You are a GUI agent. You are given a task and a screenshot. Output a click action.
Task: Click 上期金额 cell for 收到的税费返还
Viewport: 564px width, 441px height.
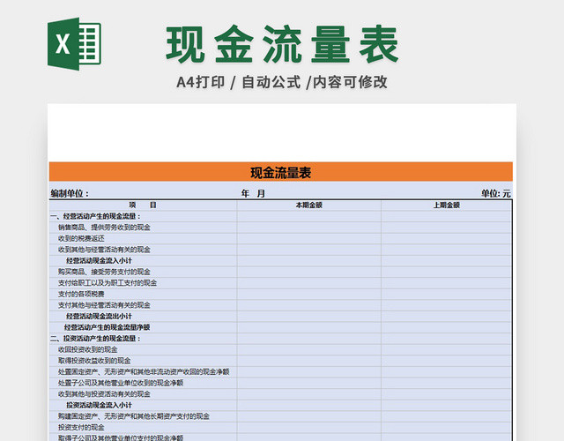click(x=447, y=239)
